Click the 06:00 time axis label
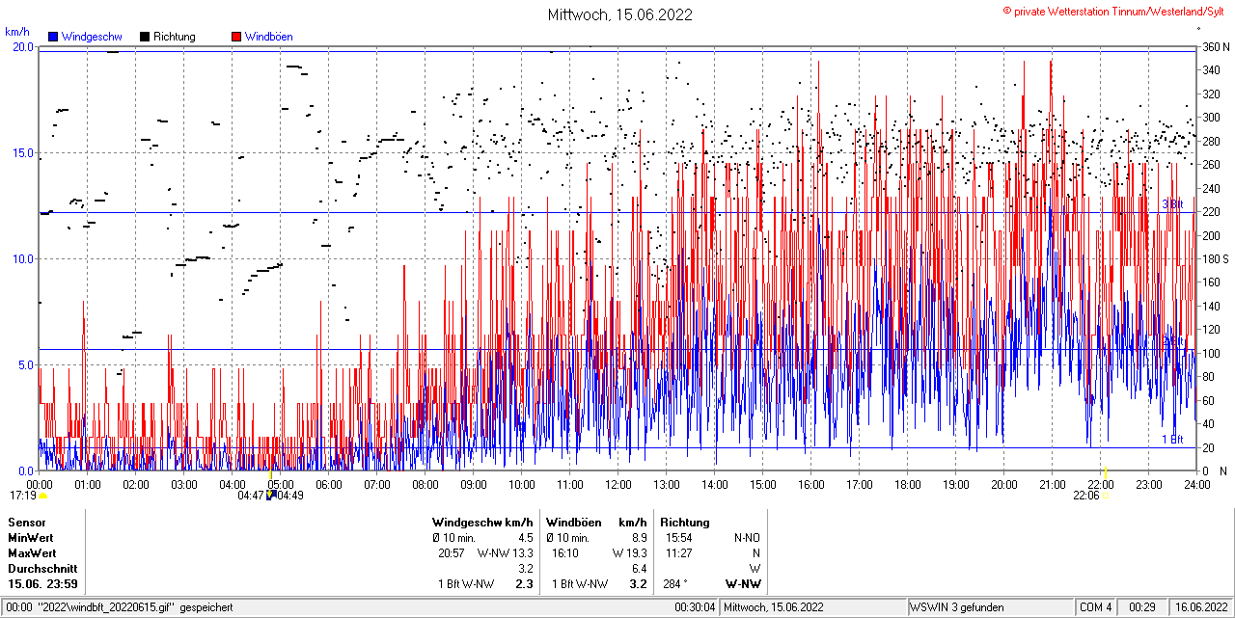The width and height of the screenshot is (1235, 618). click(329, 484)
